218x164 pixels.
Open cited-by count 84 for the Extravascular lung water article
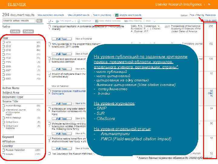(x=211, y=108)
